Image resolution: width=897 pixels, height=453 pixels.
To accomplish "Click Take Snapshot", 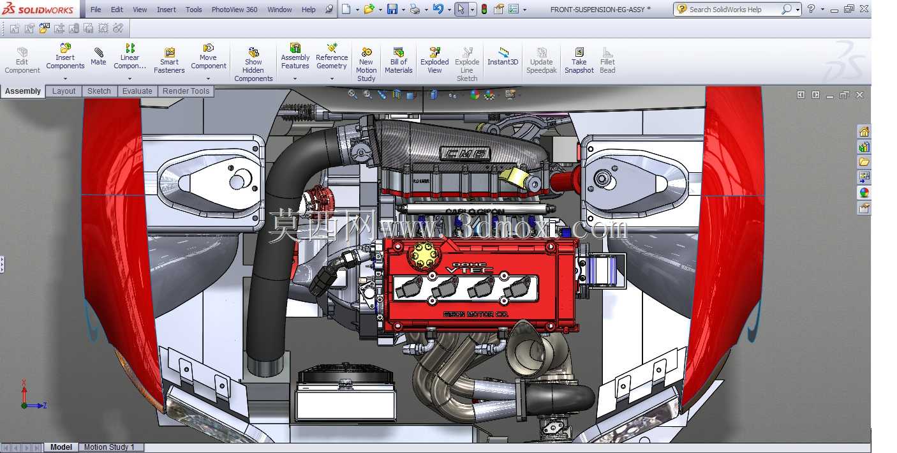I will (579, 61).
